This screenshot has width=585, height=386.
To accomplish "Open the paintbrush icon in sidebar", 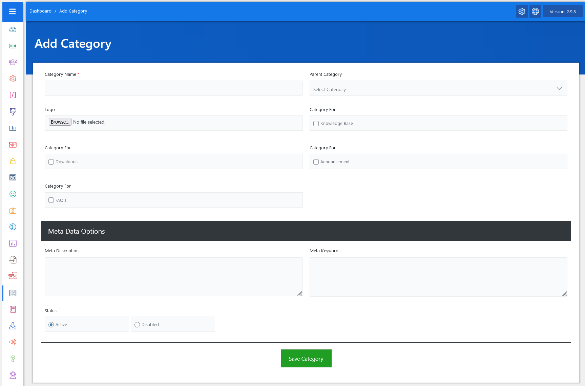I will 13,111.
